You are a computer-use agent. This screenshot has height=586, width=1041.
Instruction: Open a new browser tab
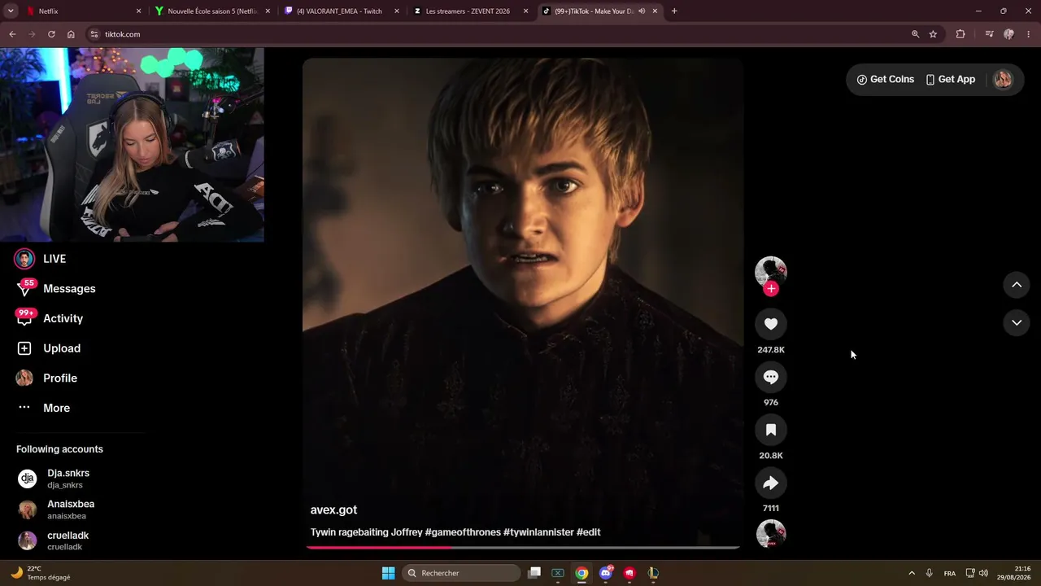click(x=674, y=11)
